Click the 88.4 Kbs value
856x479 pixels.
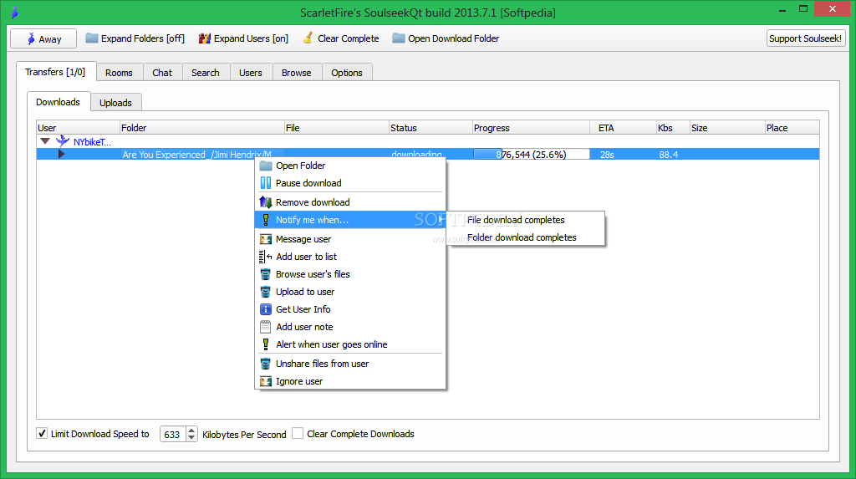point(668,155)
